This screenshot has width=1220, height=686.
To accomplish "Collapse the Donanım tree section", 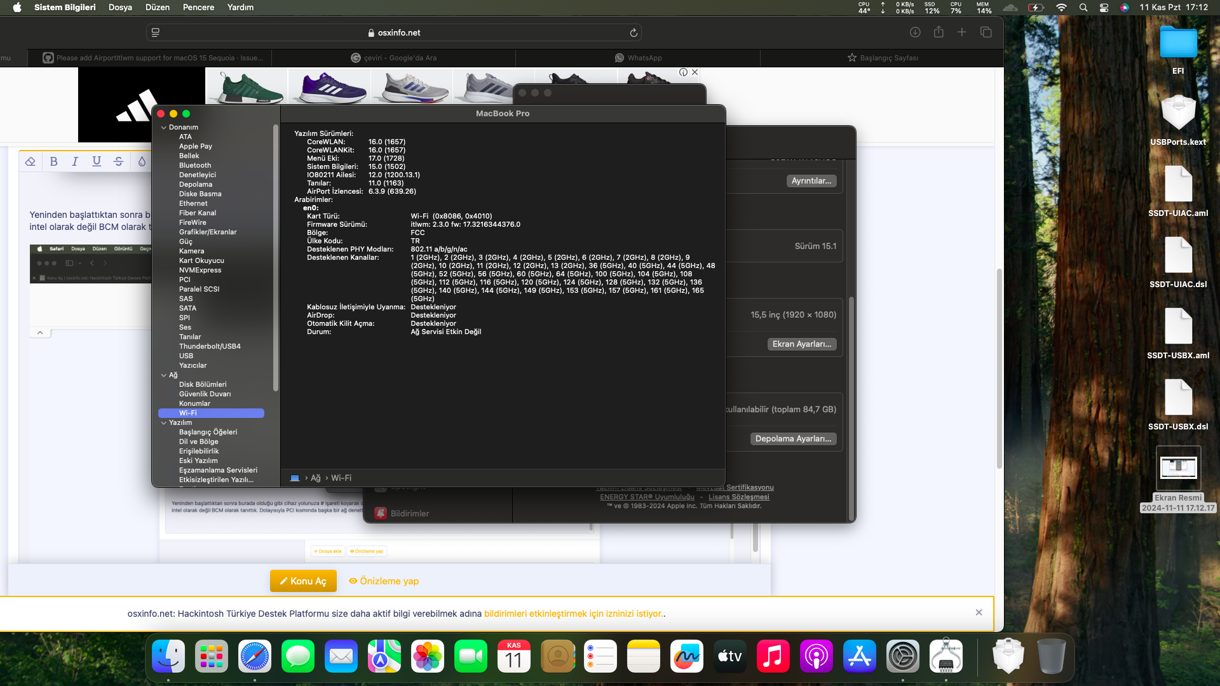I will point(164,128).
